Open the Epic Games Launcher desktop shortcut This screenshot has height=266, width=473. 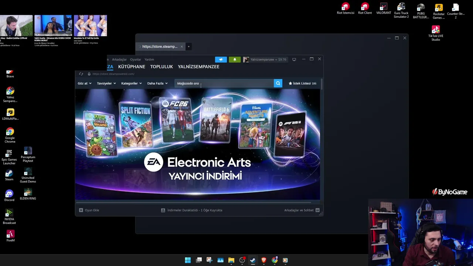click(x=9, y=157)
